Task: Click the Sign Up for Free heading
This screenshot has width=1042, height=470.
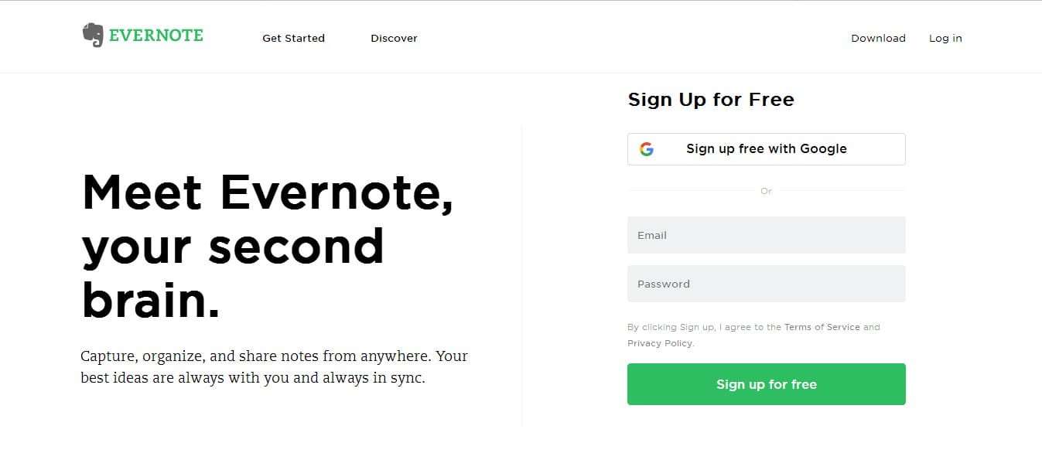Action: pyautogui.click(x=711, y=100)
